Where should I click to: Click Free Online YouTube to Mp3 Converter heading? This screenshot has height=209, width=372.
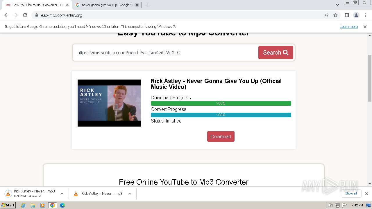(x=184, y=182)
